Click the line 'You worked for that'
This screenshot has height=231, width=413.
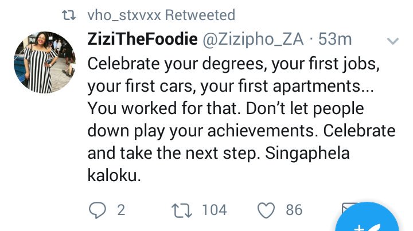coord(164,108)
